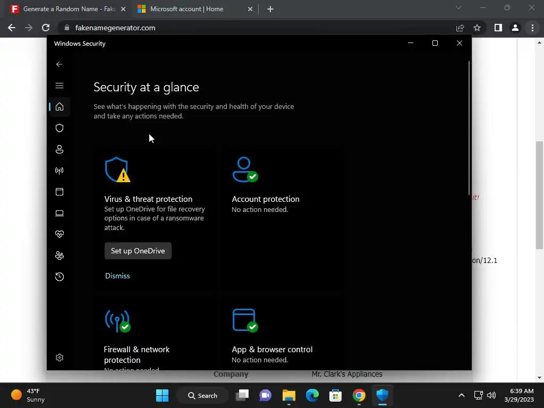
Task: Go back in Windows Security
Action: point(59,64)
